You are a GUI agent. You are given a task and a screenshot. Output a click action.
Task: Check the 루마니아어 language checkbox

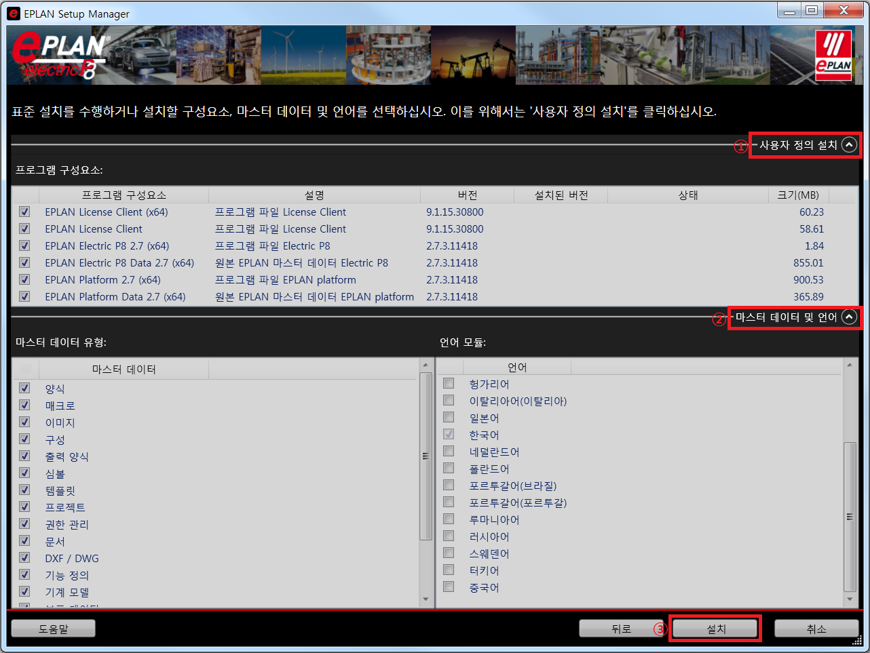point(449,519)
